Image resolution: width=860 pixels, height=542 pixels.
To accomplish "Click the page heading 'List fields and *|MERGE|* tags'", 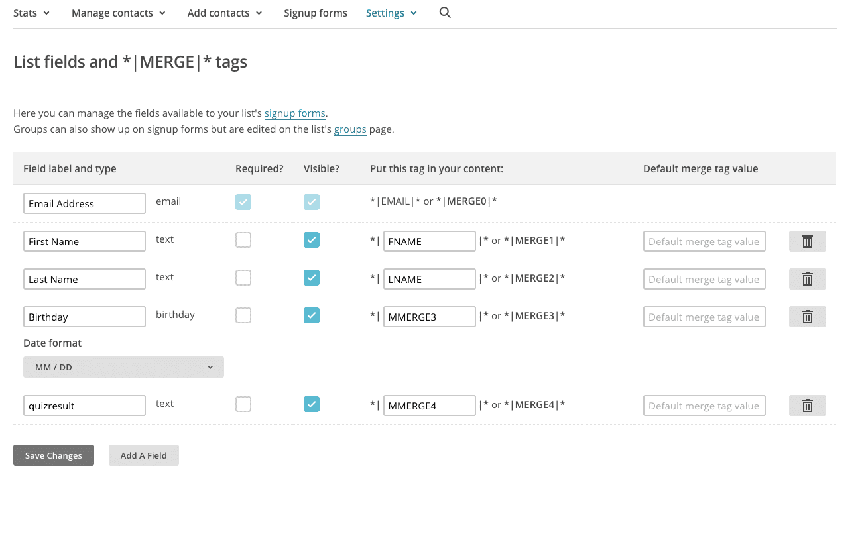I will (x=130, y=62).
